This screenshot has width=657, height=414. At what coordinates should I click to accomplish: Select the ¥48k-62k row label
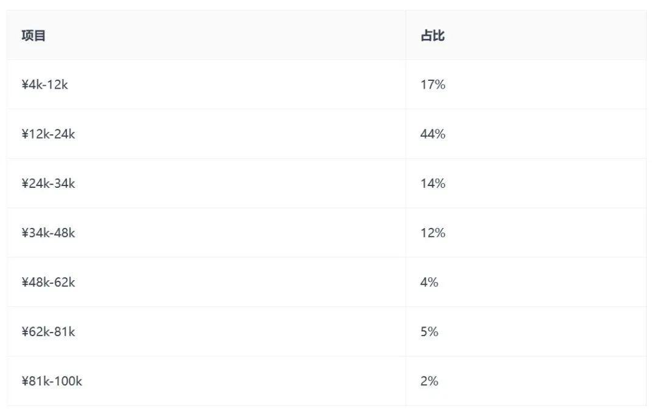coord(48,282)
